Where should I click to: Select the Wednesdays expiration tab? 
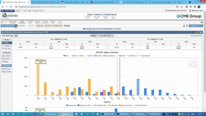58,26
